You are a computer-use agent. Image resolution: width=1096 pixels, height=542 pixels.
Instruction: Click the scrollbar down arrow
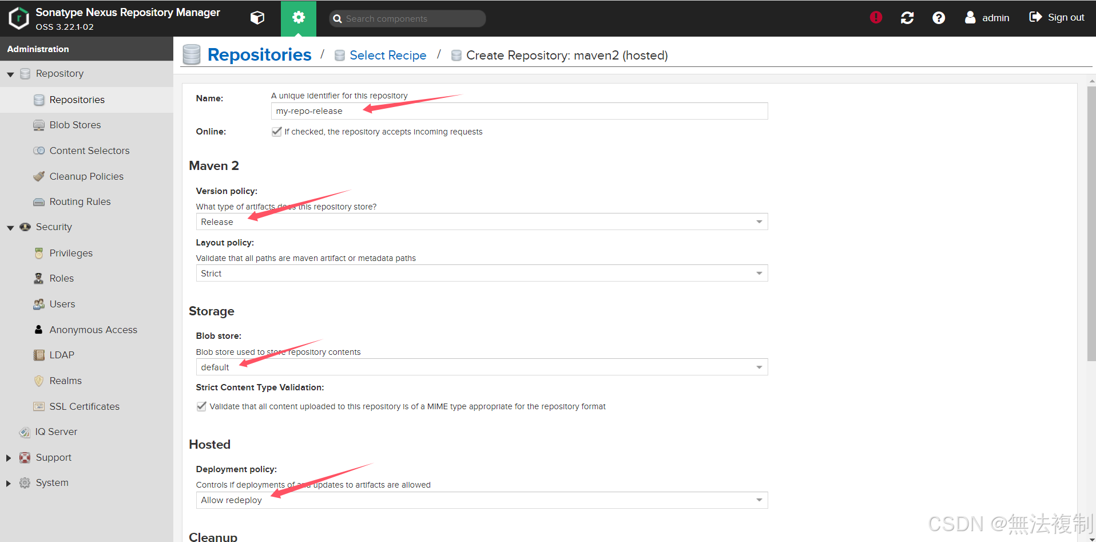(x=1091, y=539)
